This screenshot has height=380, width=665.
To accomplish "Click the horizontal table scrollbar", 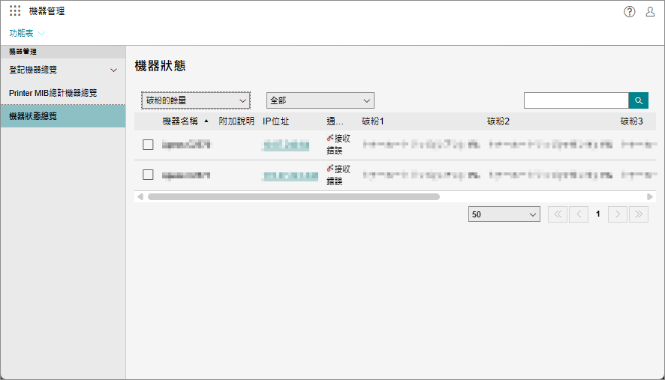I will tap(293, 196).
